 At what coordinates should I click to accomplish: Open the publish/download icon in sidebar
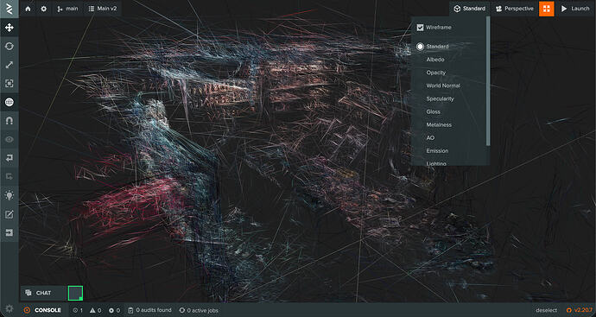click(10, 232)
